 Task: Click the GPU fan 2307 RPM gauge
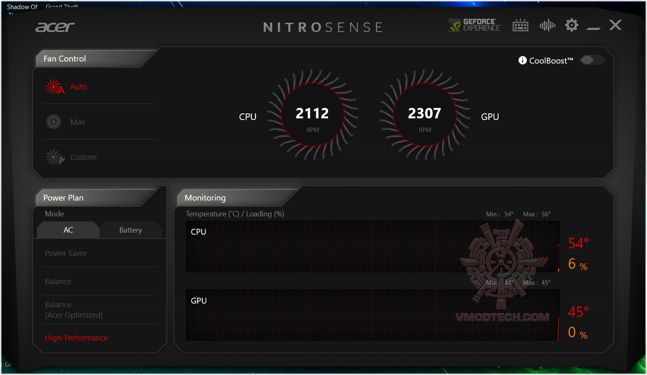pyautogui.click(x=425, y=115)
